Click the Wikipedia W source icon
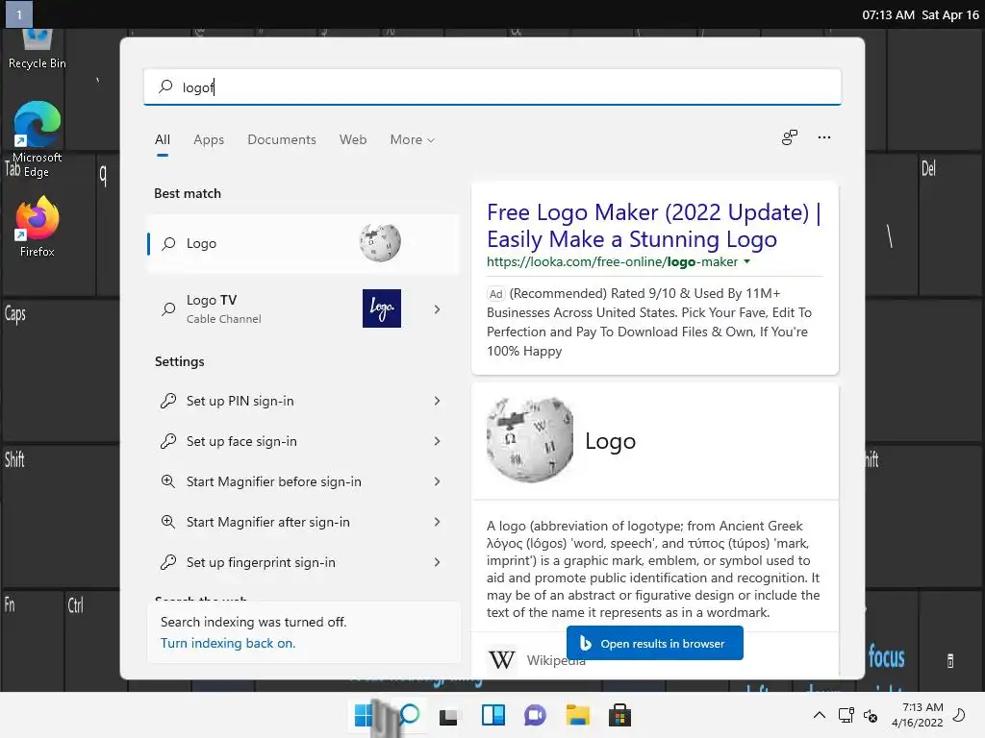985x738 pixels. pos(502,659)
